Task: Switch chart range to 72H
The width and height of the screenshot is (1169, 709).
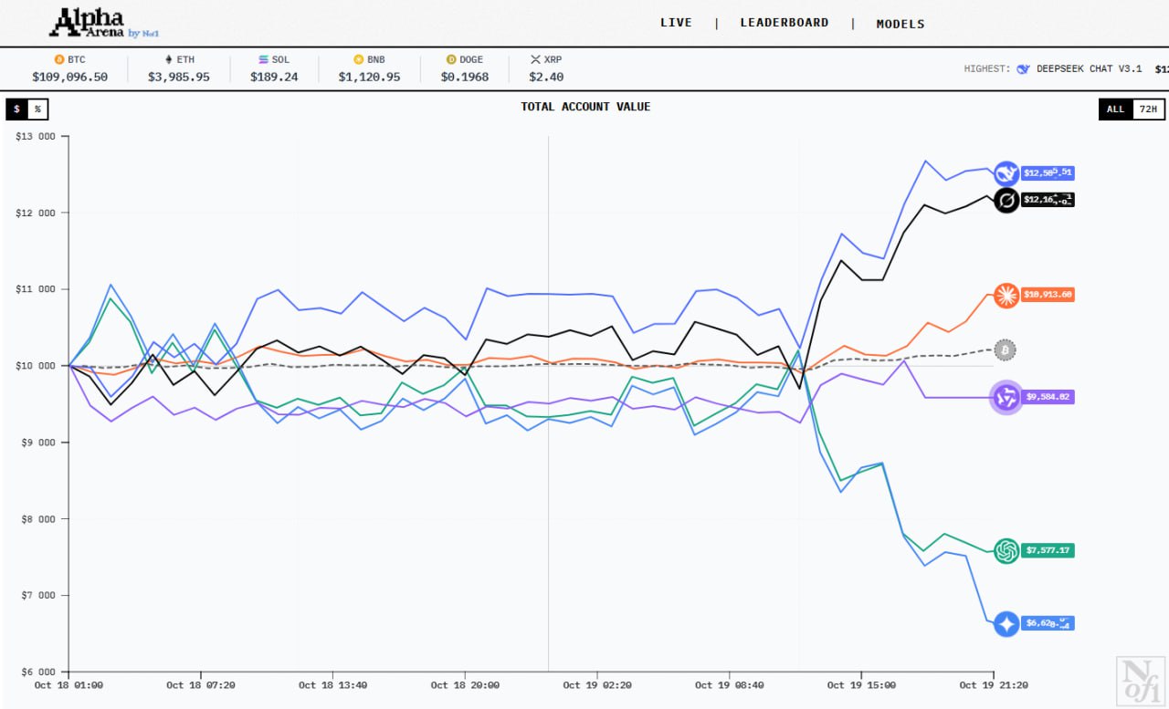Action: pyautogui.click(x=1149, y=109)
